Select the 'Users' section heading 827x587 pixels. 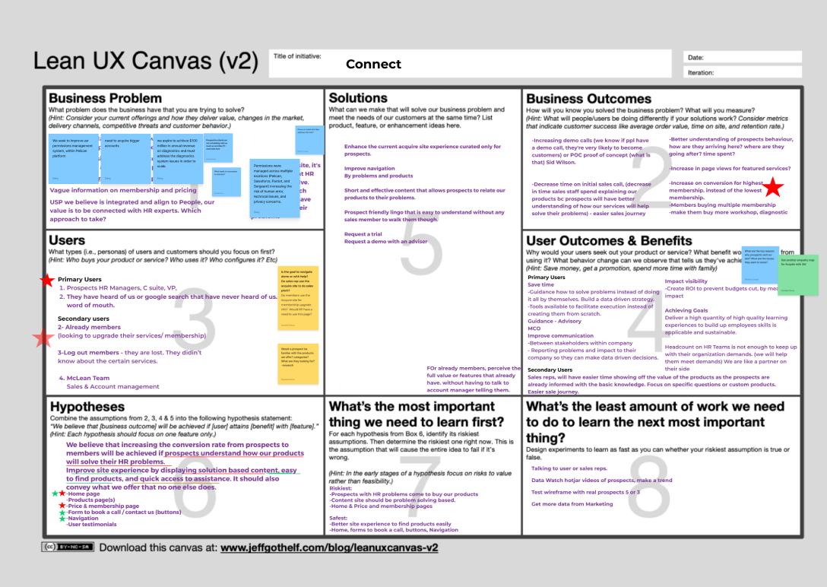67,240
